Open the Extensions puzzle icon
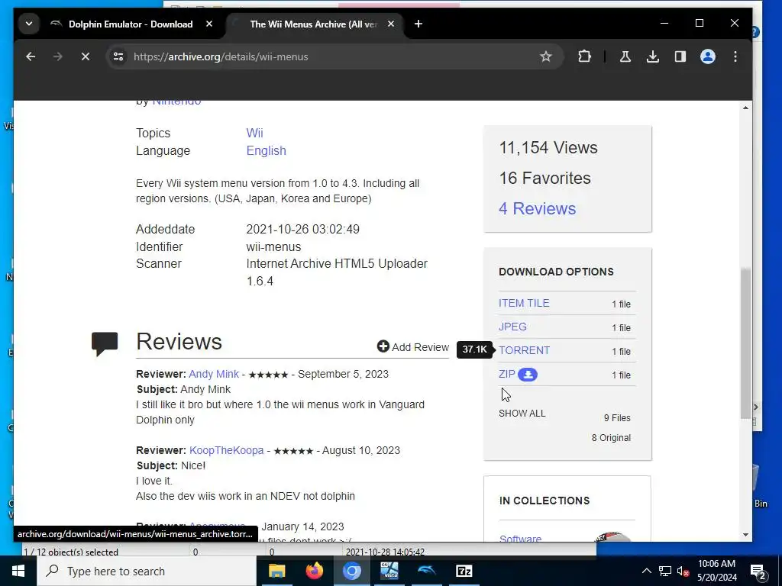782x586 pixels. 584,56
